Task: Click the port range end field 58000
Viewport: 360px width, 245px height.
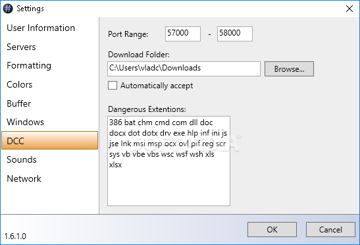Action: pos(235,34)
